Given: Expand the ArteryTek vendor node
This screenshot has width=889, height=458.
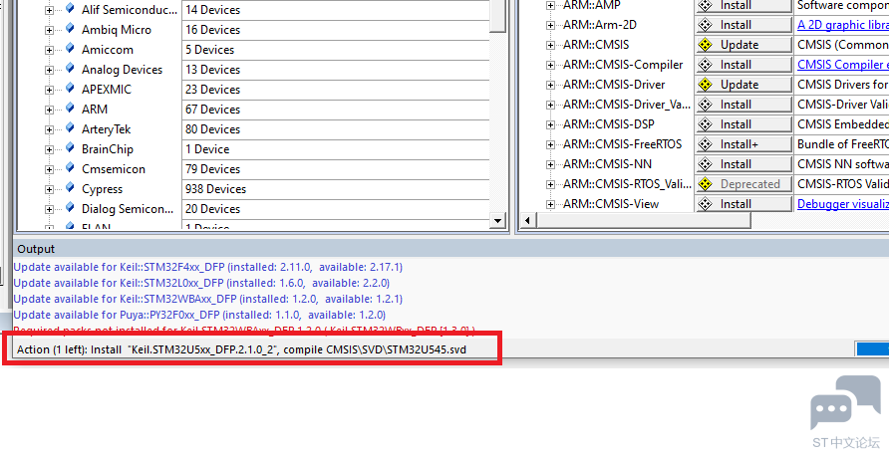Looking at the screenshot, I should pos(49,129).
